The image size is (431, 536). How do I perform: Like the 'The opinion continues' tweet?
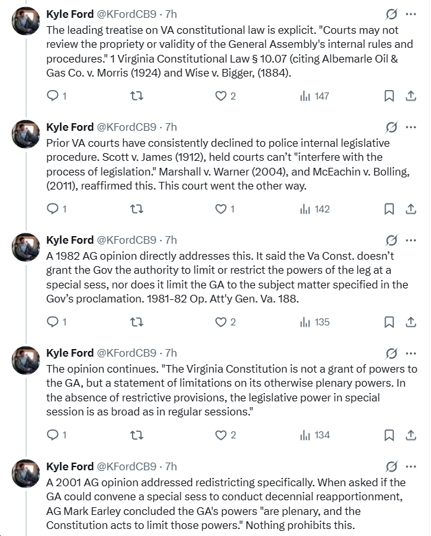221,435
